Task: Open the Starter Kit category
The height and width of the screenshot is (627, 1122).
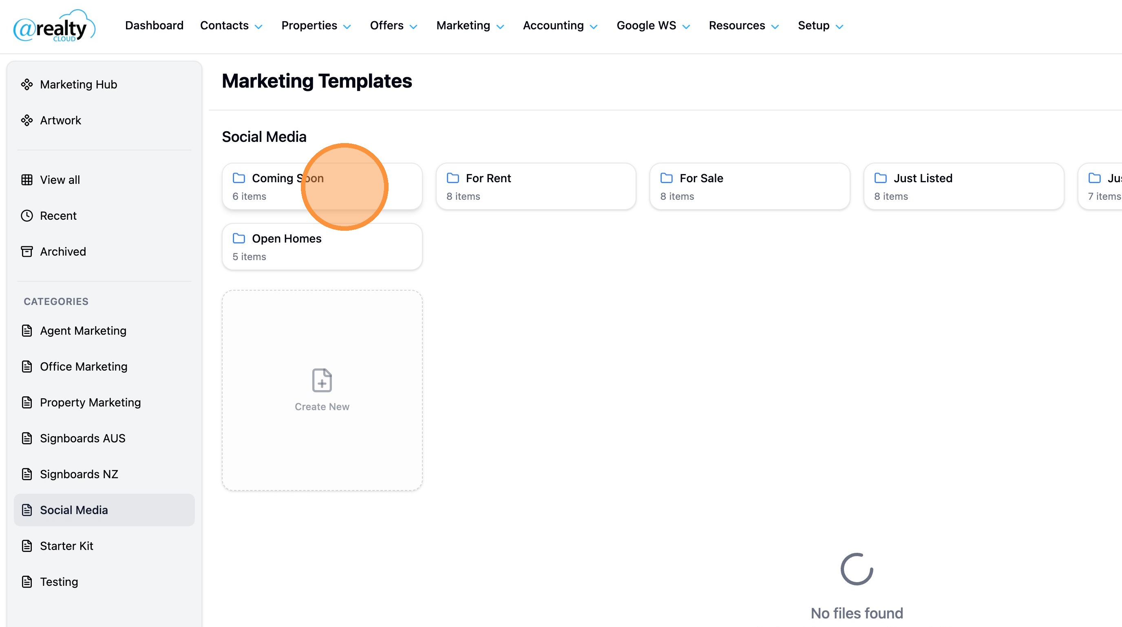Action: (x=104, y=546)
